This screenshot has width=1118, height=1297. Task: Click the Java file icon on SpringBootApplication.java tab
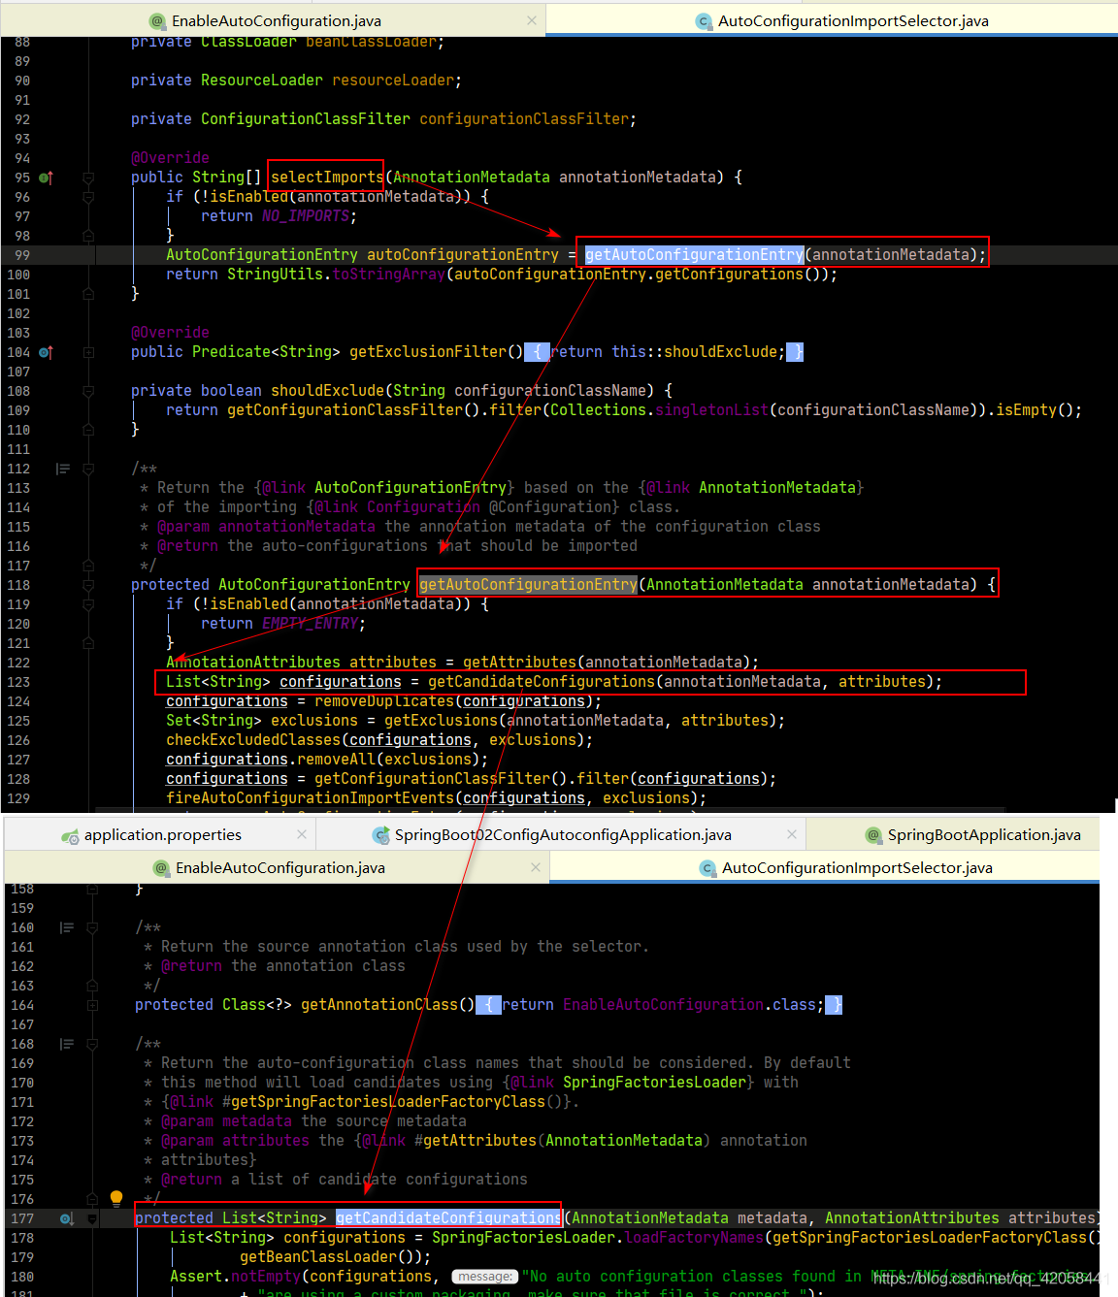coord(871,834)
